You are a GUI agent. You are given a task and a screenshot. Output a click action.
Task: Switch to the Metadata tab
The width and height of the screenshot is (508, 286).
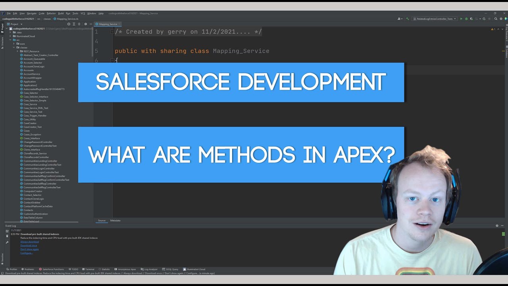[x=115, y=220]
